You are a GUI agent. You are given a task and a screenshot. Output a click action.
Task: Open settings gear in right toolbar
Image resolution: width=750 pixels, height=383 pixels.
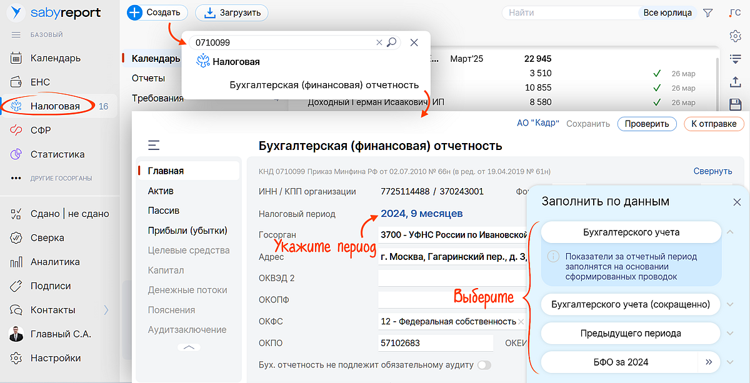click(x=736, y=36)
